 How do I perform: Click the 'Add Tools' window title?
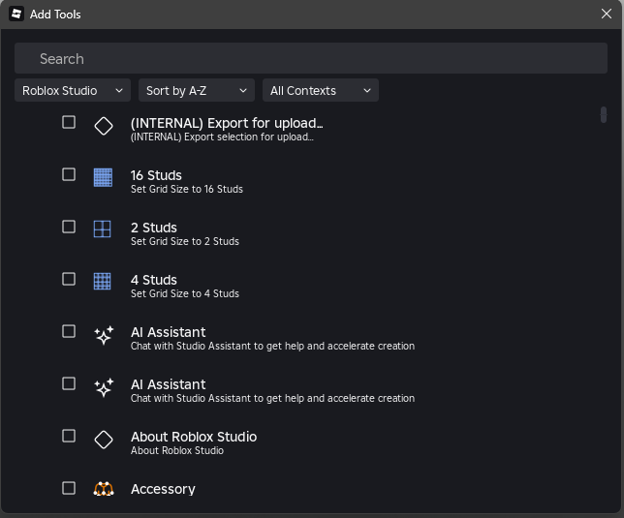(x=55, y=15)
